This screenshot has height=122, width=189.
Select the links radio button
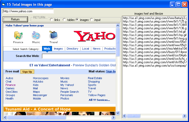[51, 20]
